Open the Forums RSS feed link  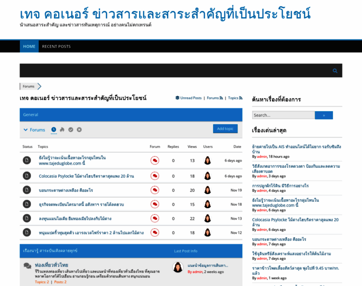[x=215, y=98]
